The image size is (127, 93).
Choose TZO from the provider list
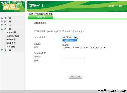(x=69, y=43)
